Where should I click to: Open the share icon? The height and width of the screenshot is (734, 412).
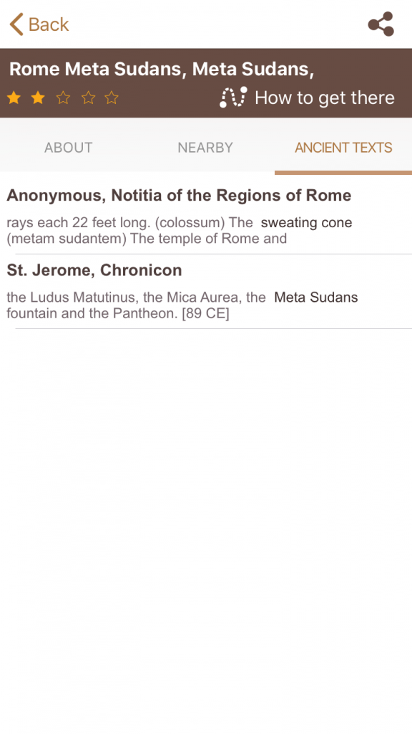point(381,24)
